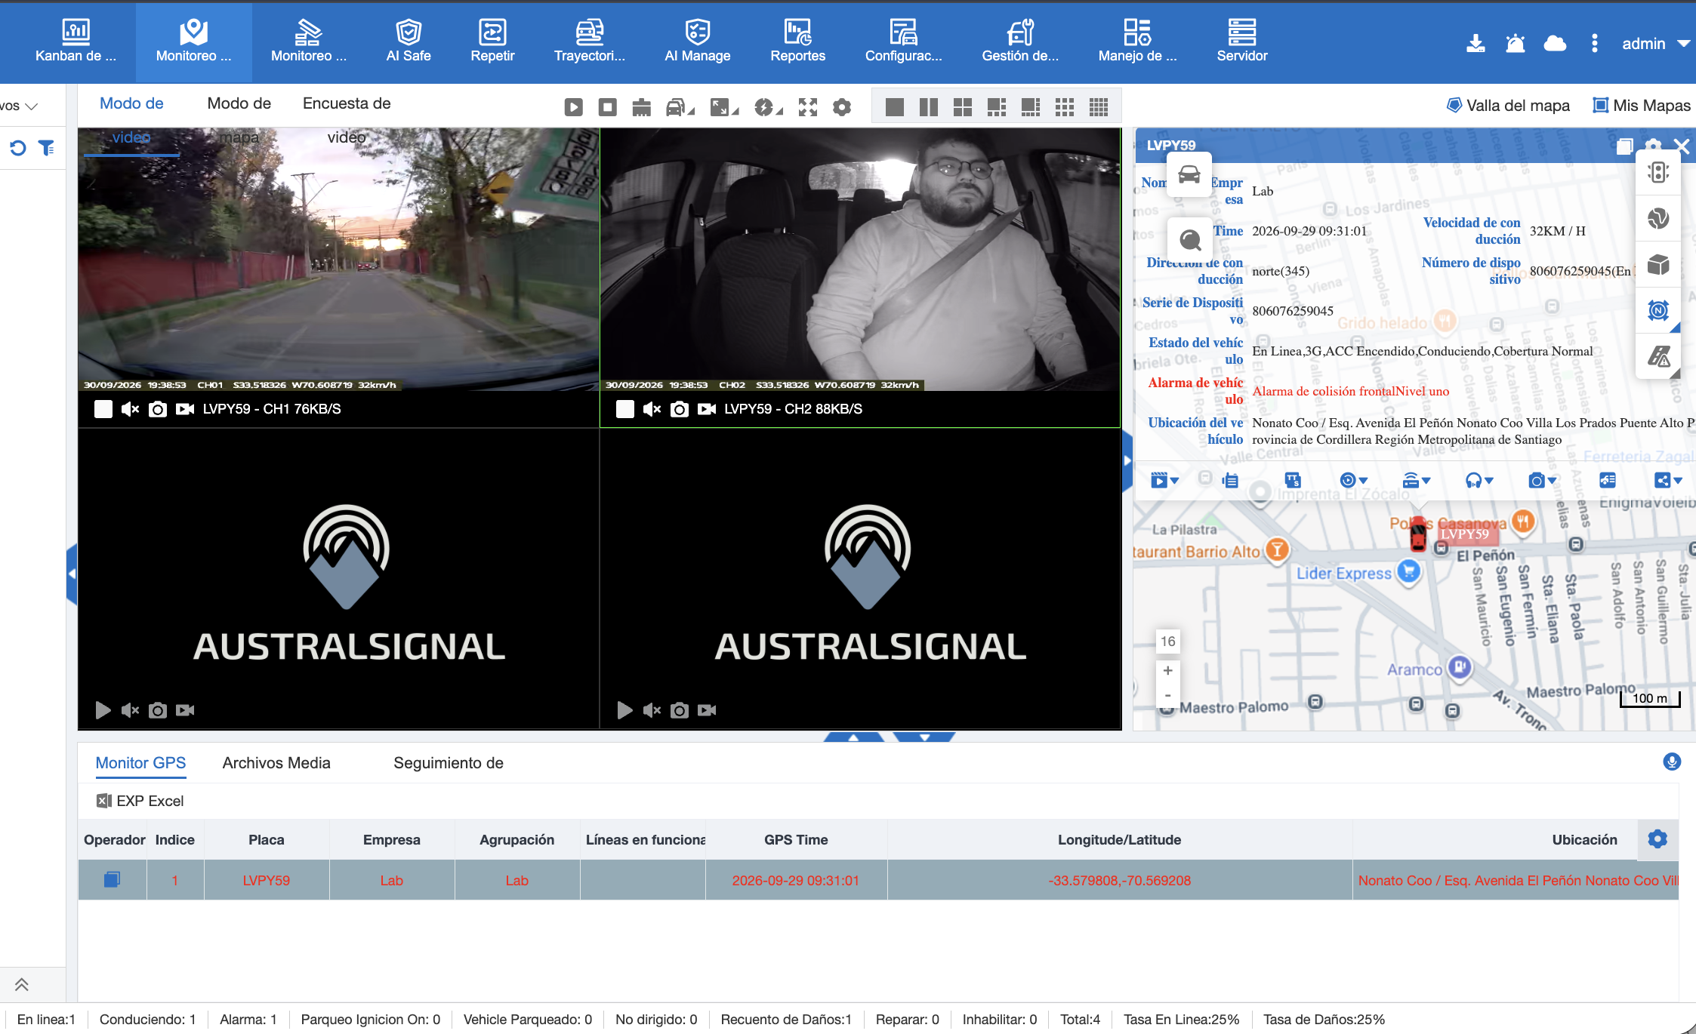1696x1034 pixels.
Task: Take snapshot of LVPY59 CH1 video
Action: click(157, 409)
